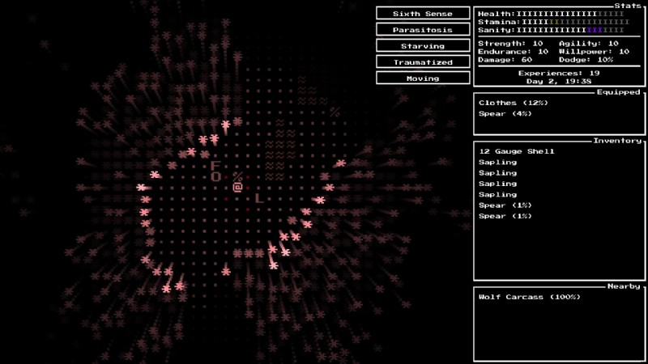Choose equipped Spear (4%)
This screenshot has height=364, width=648.
(504, 113)
